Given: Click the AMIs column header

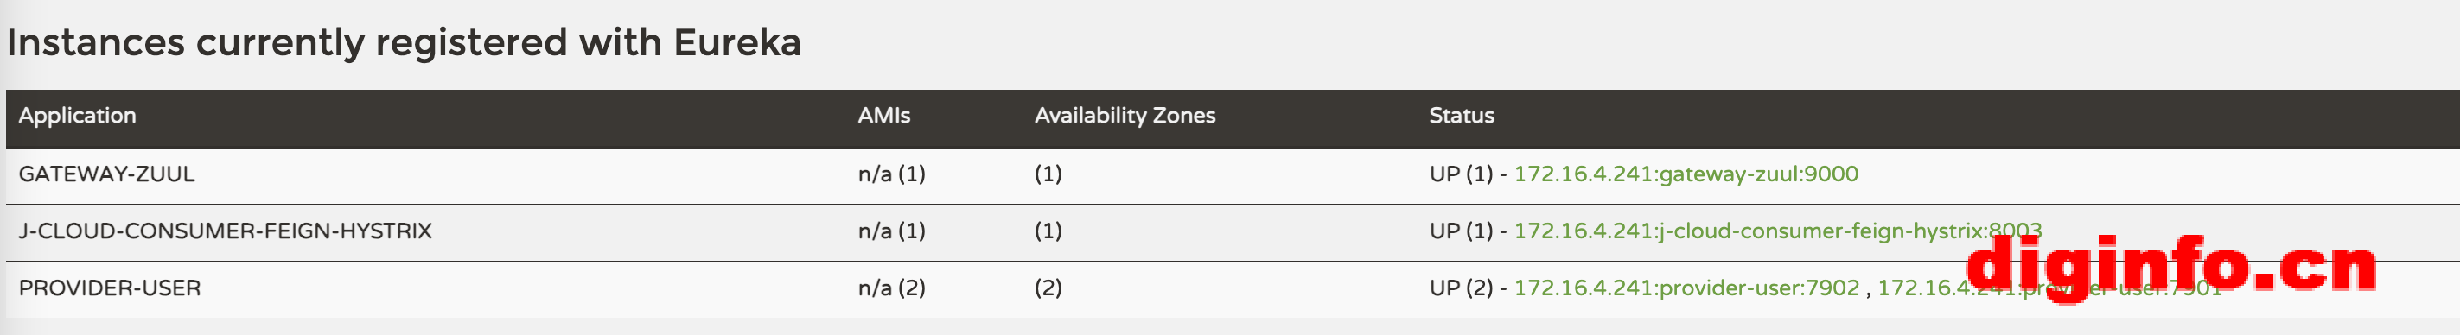Looking at the screenshot, I should click(x=883, y=116).
